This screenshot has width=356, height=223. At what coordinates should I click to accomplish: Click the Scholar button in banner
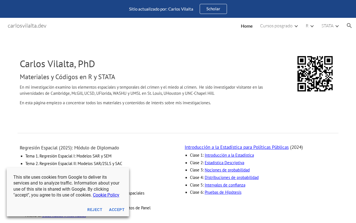pos(213,9)
